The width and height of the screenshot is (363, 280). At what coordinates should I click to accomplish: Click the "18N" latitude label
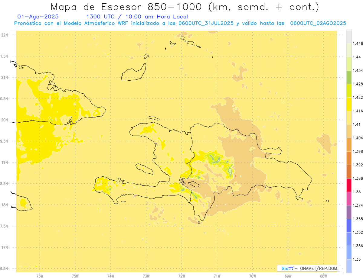point(5,205)
